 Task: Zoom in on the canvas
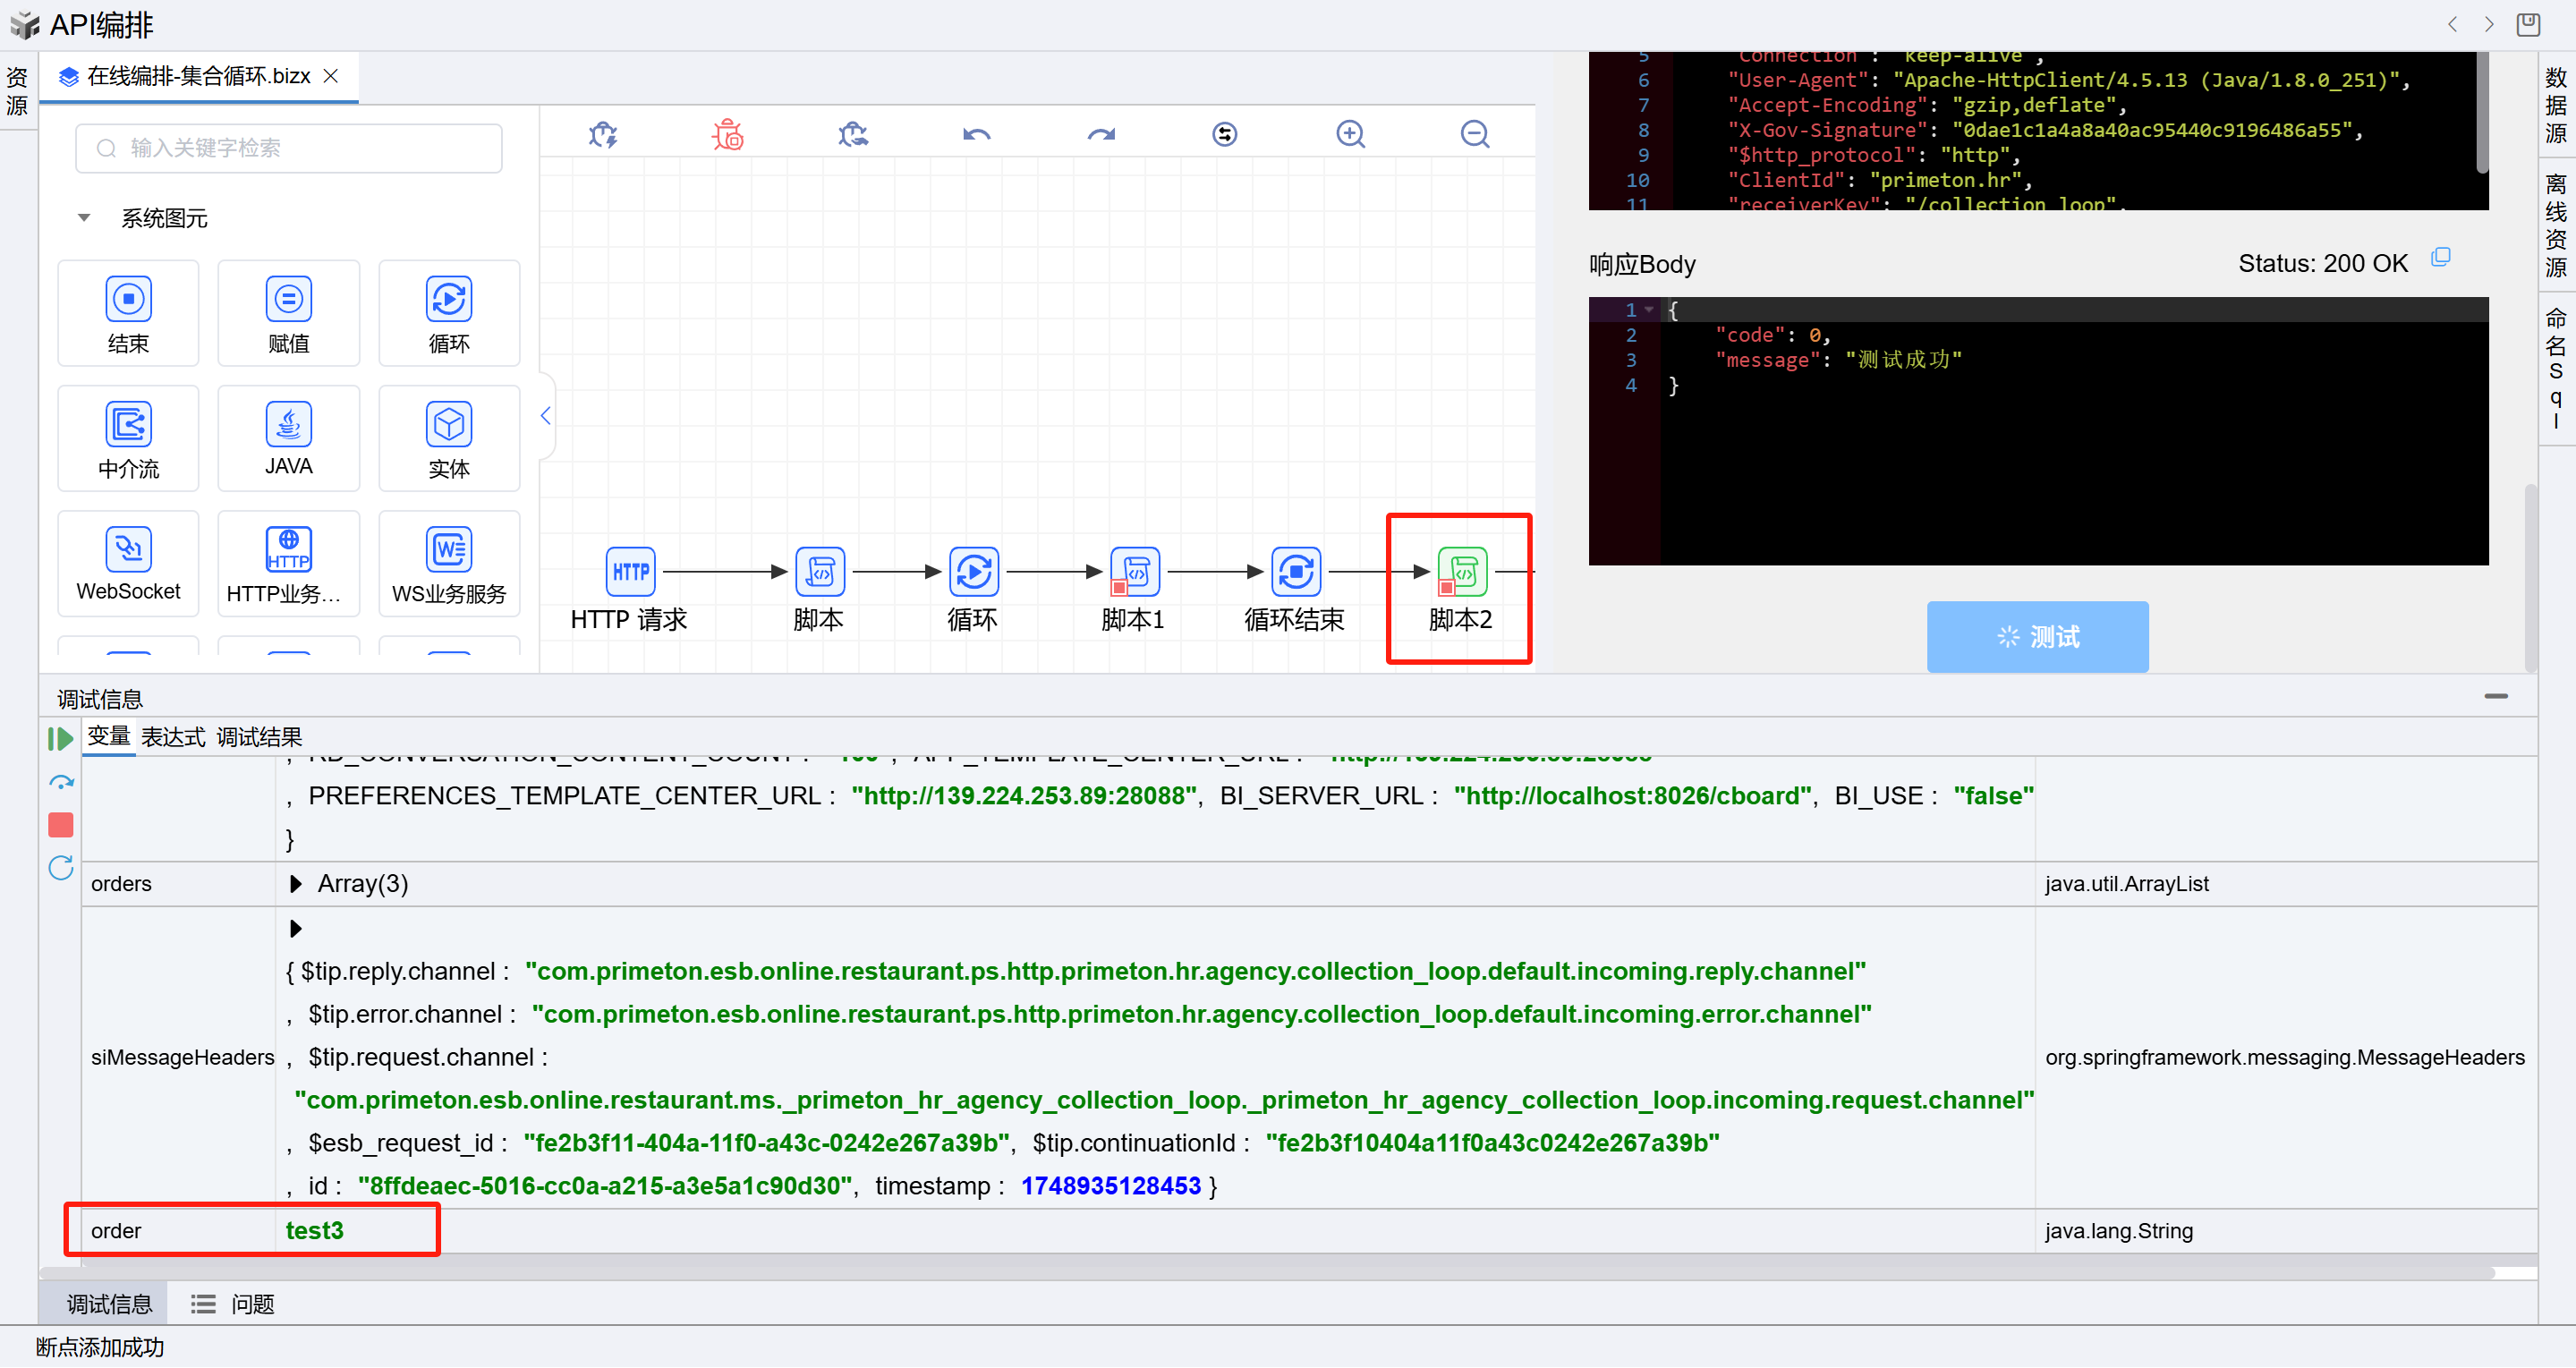(1350, 134)
